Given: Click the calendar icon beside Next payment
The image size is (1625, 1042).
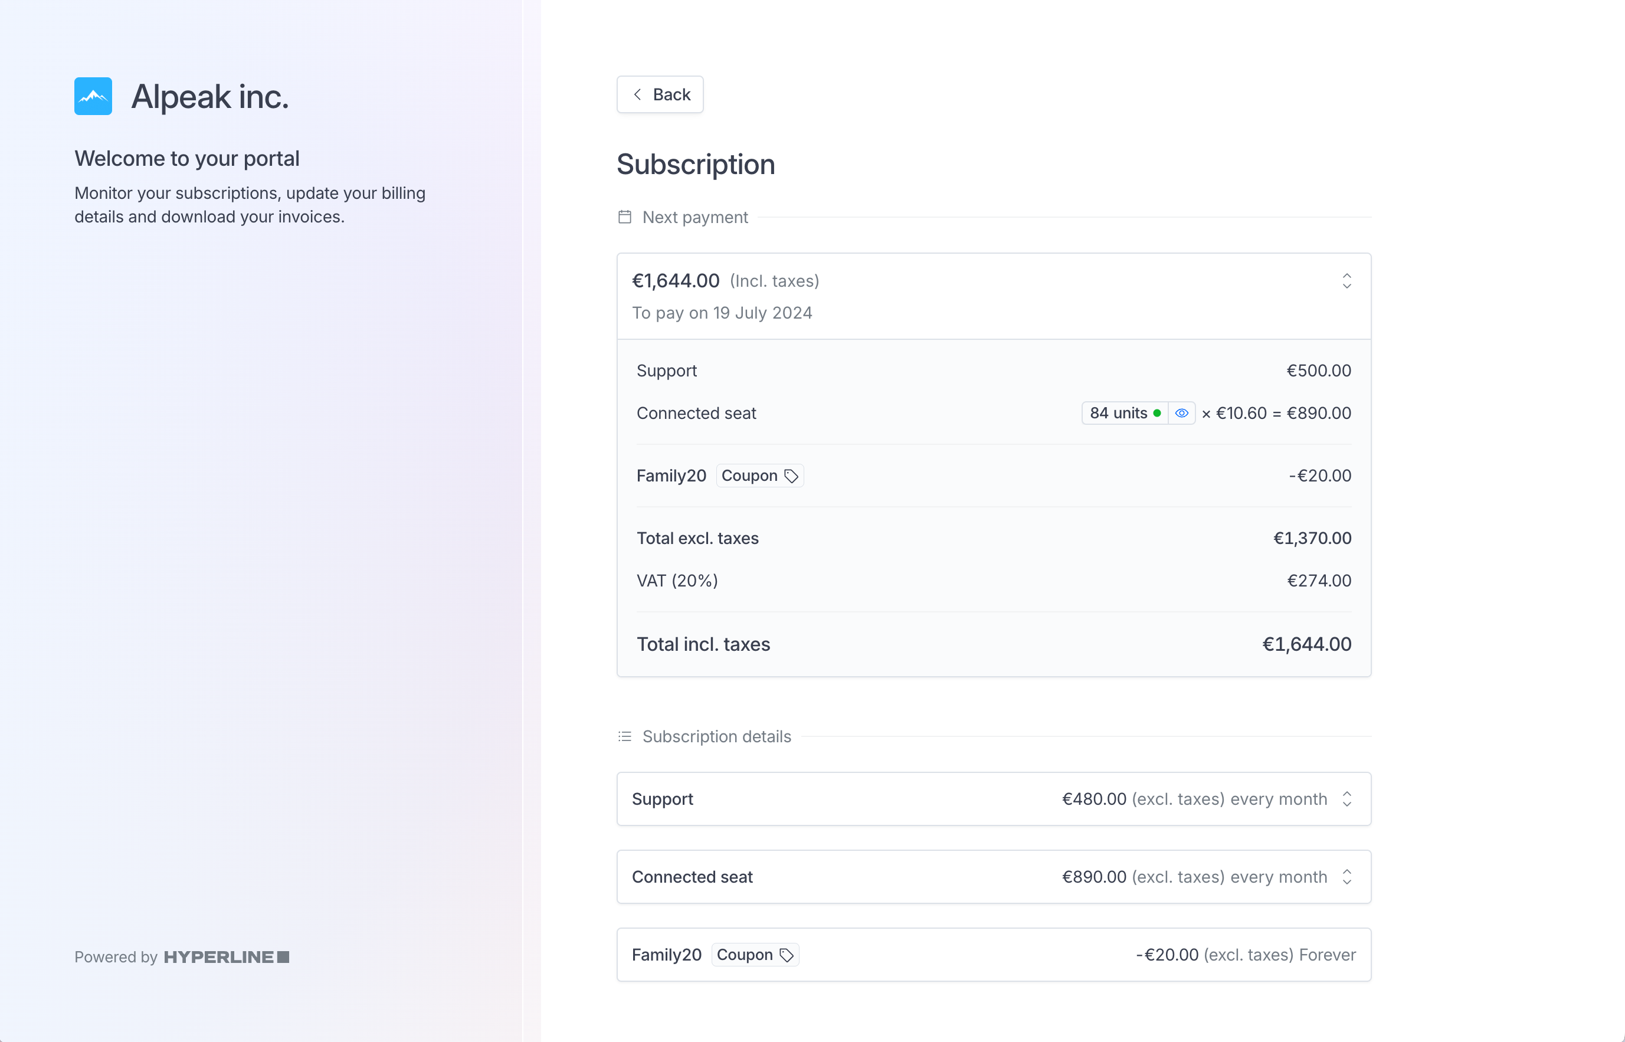Looking at the screenshot, I should [624, 217].
